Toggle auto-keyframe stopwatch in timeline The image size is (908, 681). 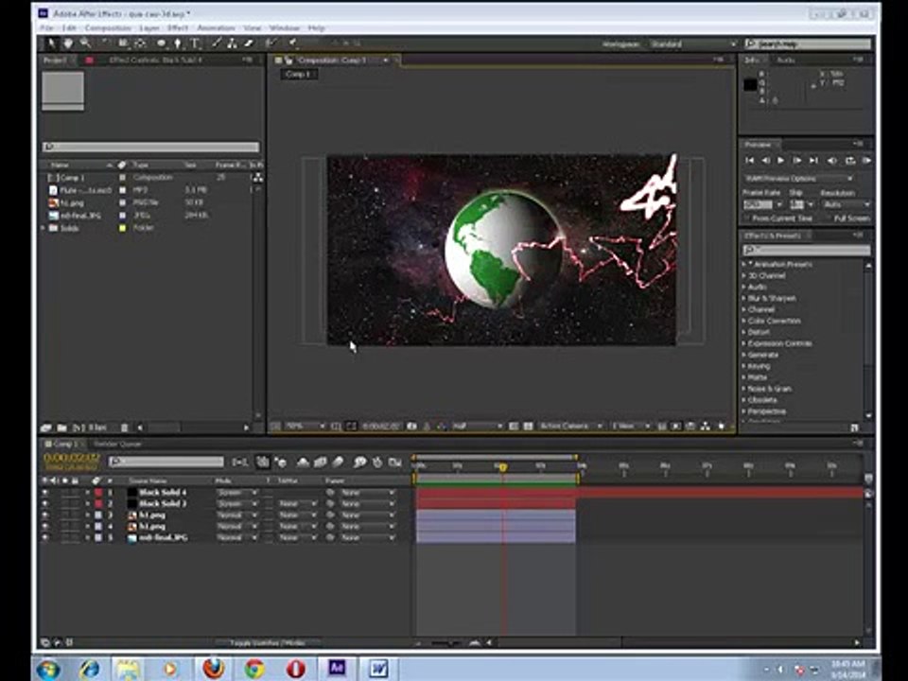(x=377, y=462)
